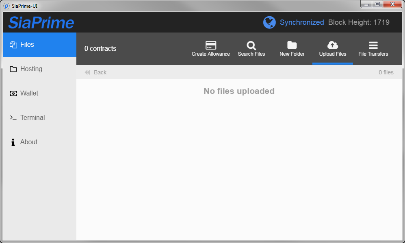Click the Block Height: 1719 indicator

359,22
